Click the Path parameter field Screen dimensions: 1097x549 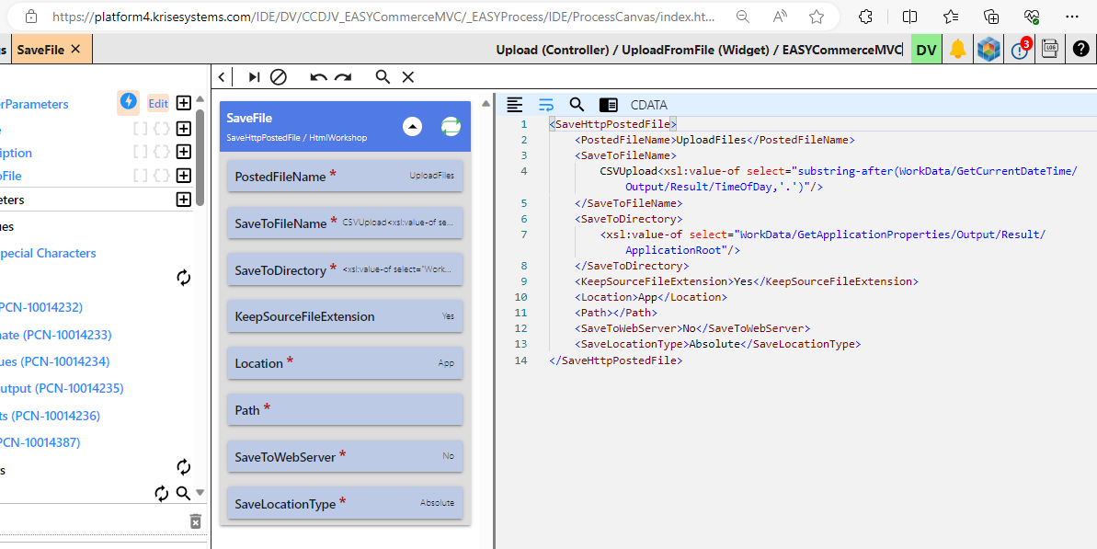tap(345, 409)
